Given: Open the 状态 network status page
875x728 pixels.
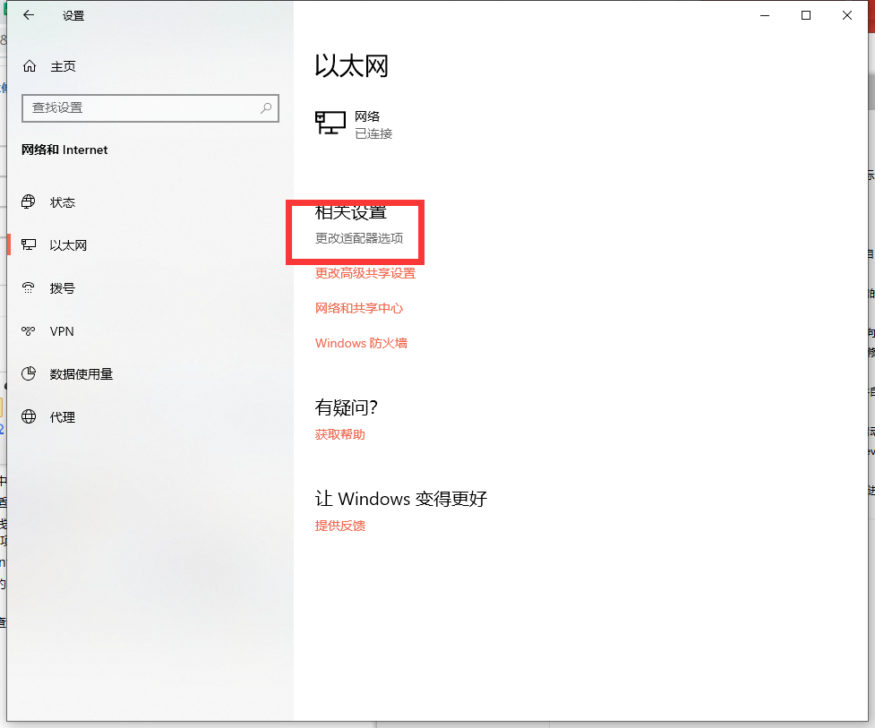Looking at the screenshot, I should point(62,202).
